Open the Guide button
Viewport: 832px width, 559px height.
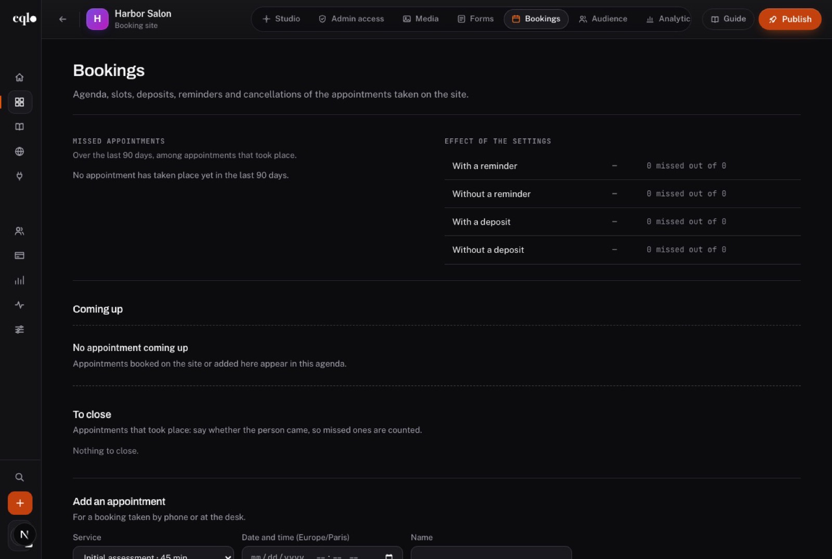click(x=728, y=19)
